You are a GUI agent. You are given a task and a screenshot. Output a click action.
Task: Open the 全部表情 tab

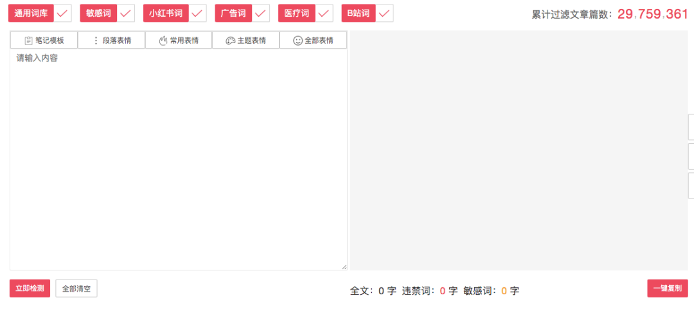[x=313, y=40]
